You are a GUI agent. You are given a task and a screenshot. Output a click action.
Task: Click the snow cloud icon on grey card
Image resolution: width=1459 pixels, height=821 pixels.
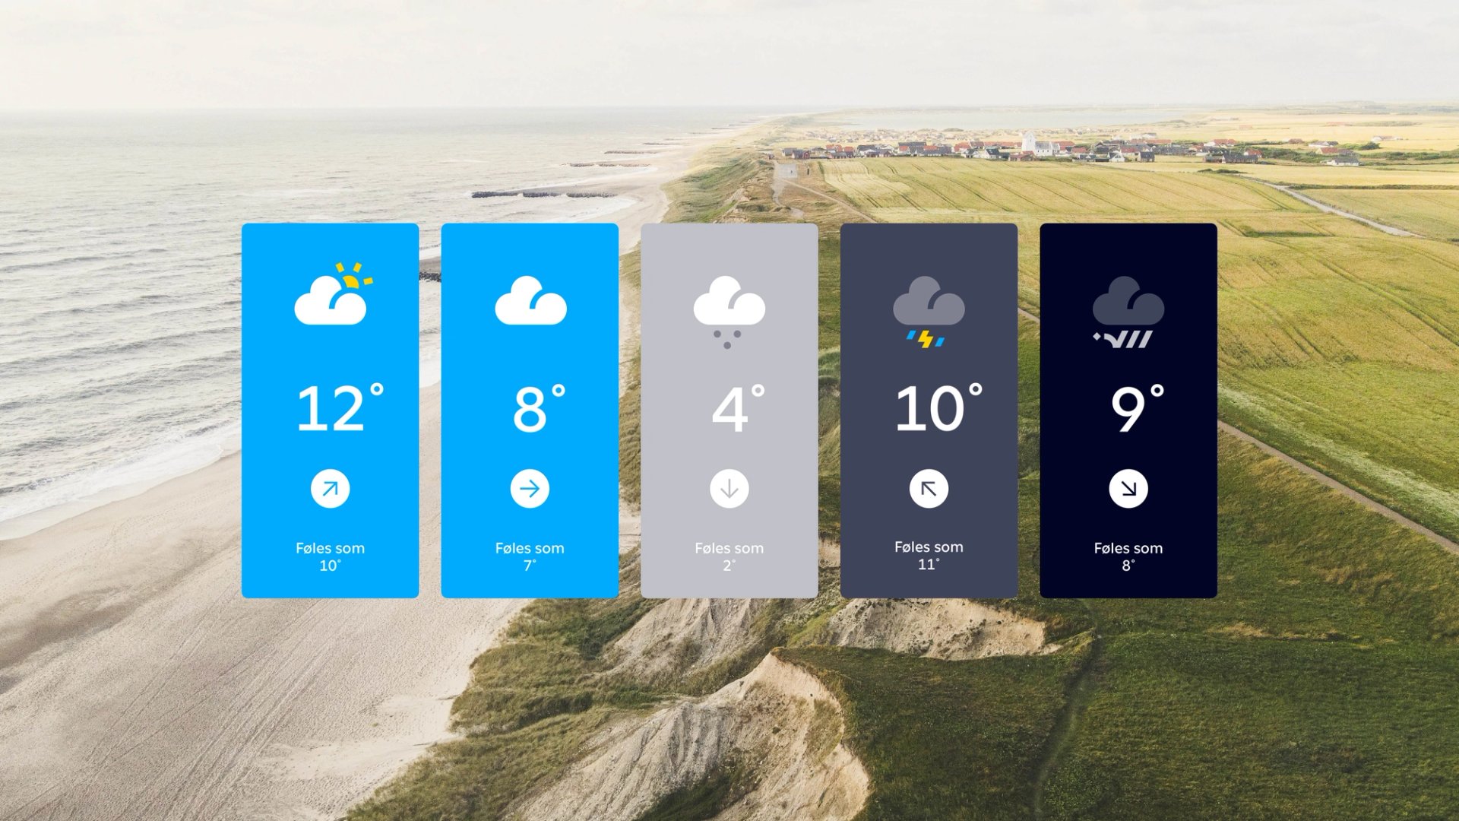tap(729, 312)
